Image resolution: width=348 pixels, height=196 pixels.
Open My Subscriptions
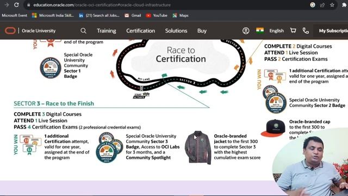click(333, 30)
